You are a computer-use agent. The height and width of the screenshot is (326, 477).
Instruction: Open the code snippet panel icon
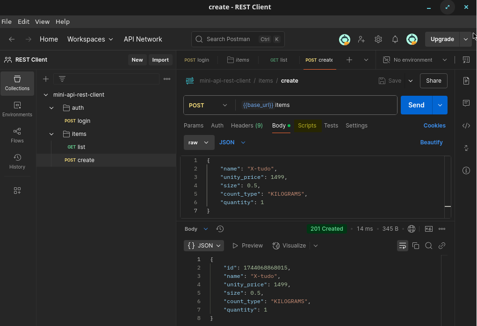tap(466, 125)
